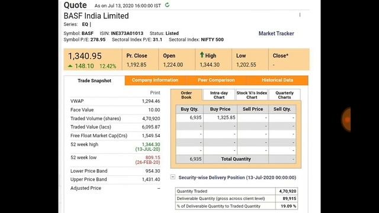
Task: Select the VWAP value 1,294.46
Action: point(151,101)
